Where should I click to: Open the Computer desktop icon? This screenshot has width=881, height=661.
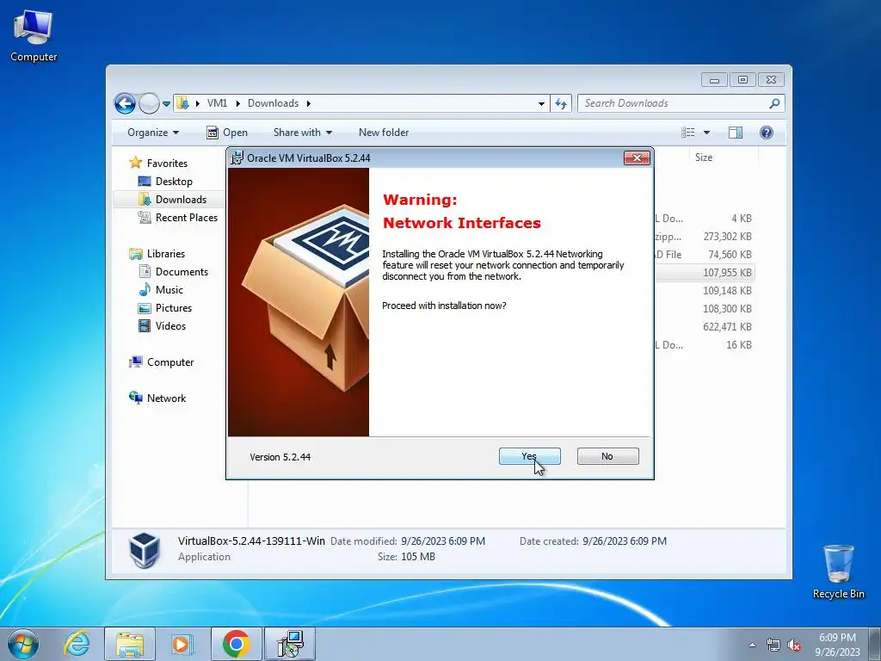click(x=34, y=36)
